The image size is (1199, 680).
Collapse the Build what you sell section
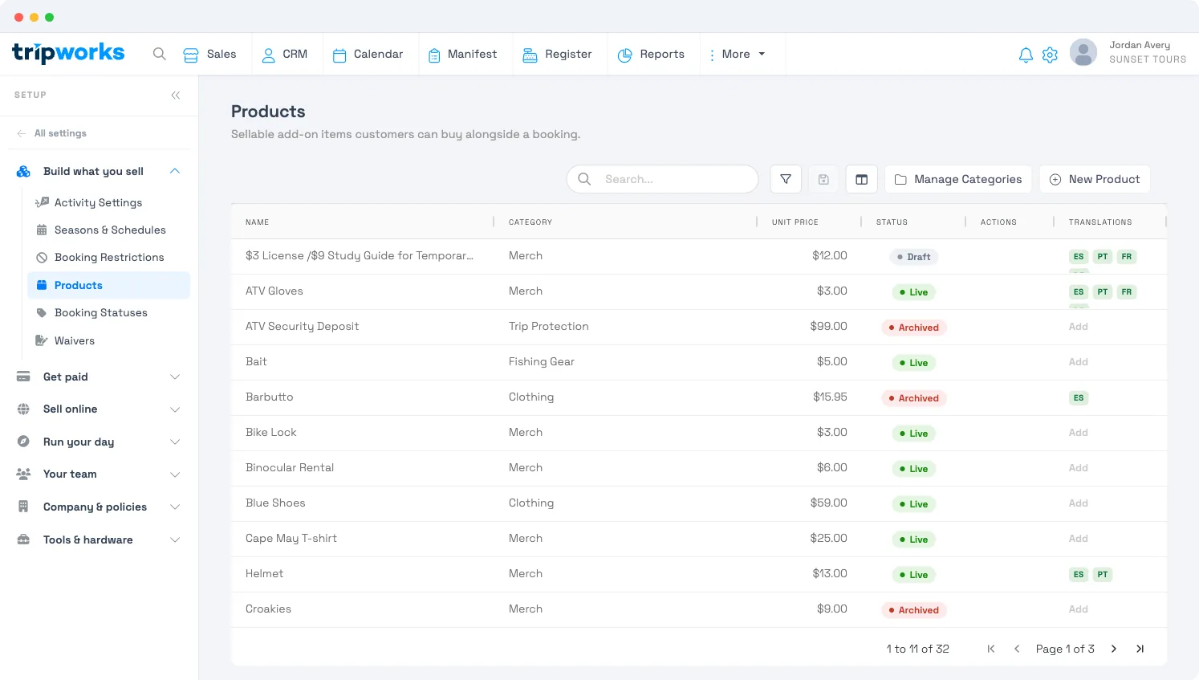click(99, 171)
